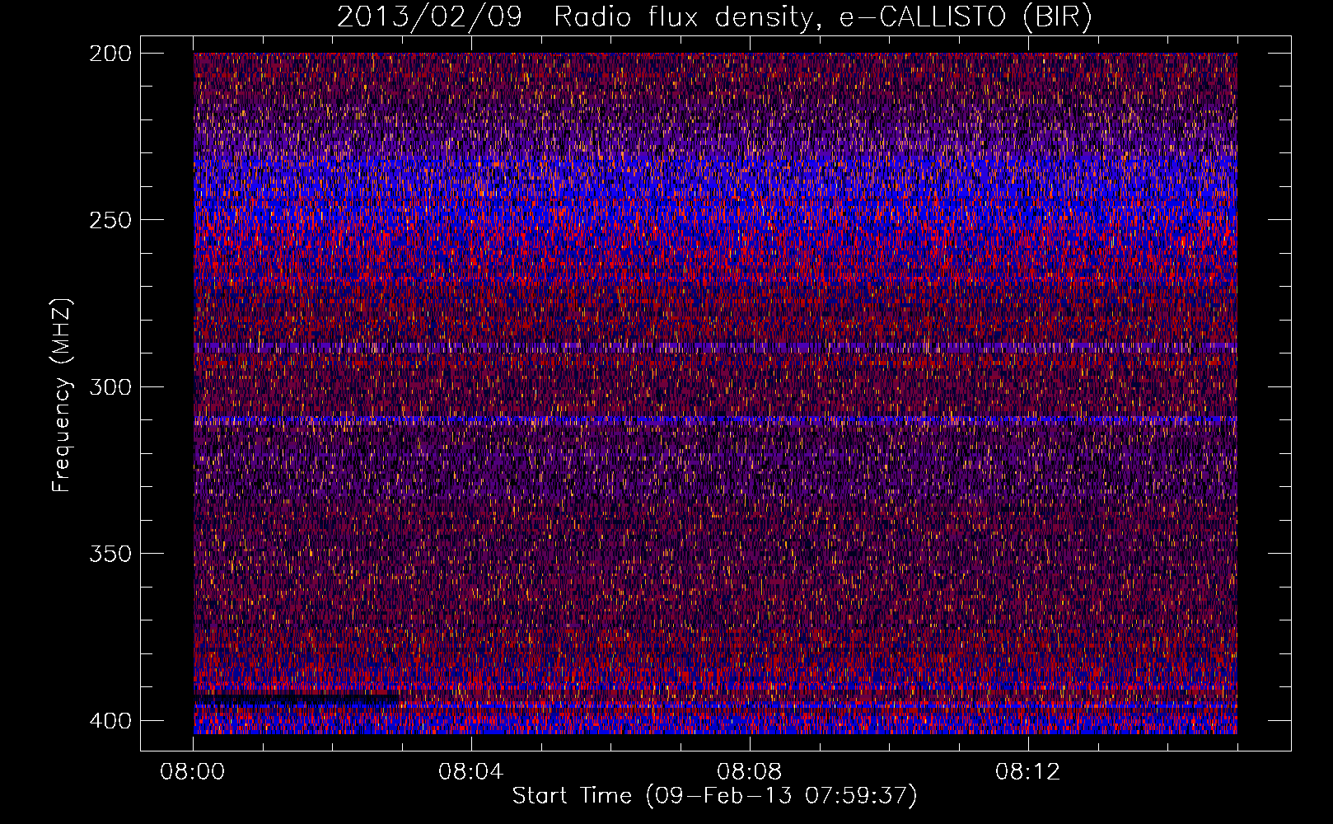Click the plot title '2013/02/09 Radio flux density'

click(x=714, y=17)
